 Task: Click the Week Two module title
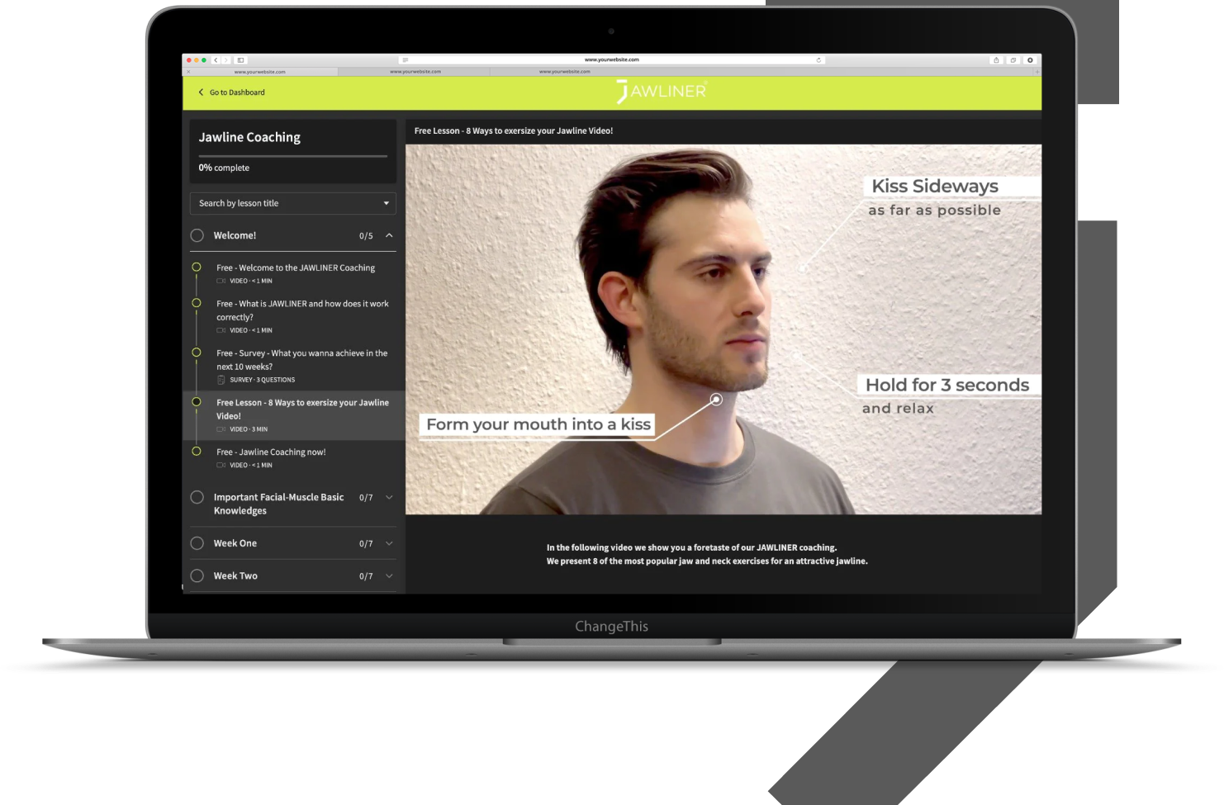[x=235, y=575]
